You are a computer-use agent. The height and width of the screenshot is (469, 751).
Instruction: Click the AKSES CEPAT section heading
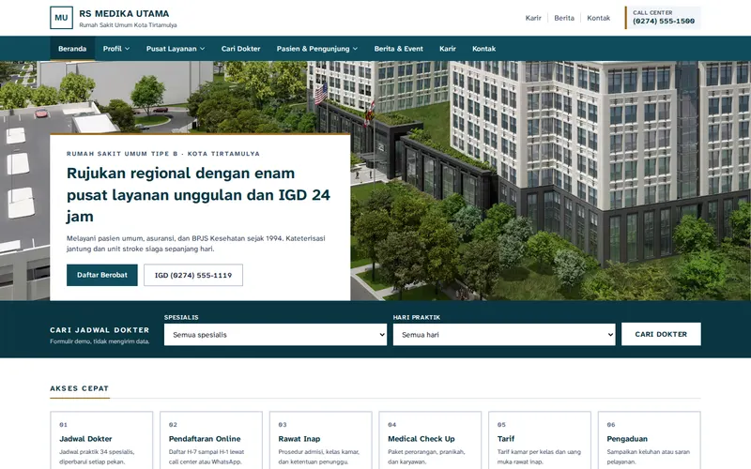tap(80, 388)
